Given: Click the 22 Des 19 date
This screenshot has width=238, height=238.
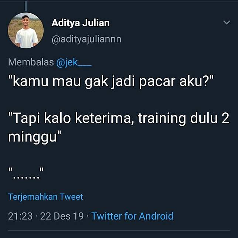Looking at the screenshot, I should (x=62, y=216).
